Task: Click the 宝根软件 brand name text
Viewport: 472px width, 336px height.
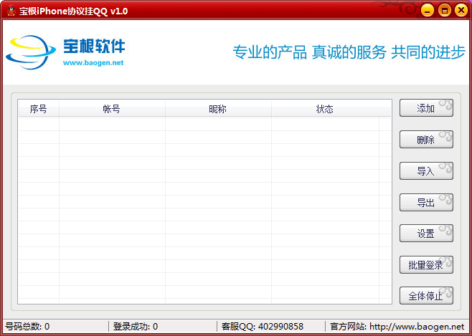Action: point(94,46)
